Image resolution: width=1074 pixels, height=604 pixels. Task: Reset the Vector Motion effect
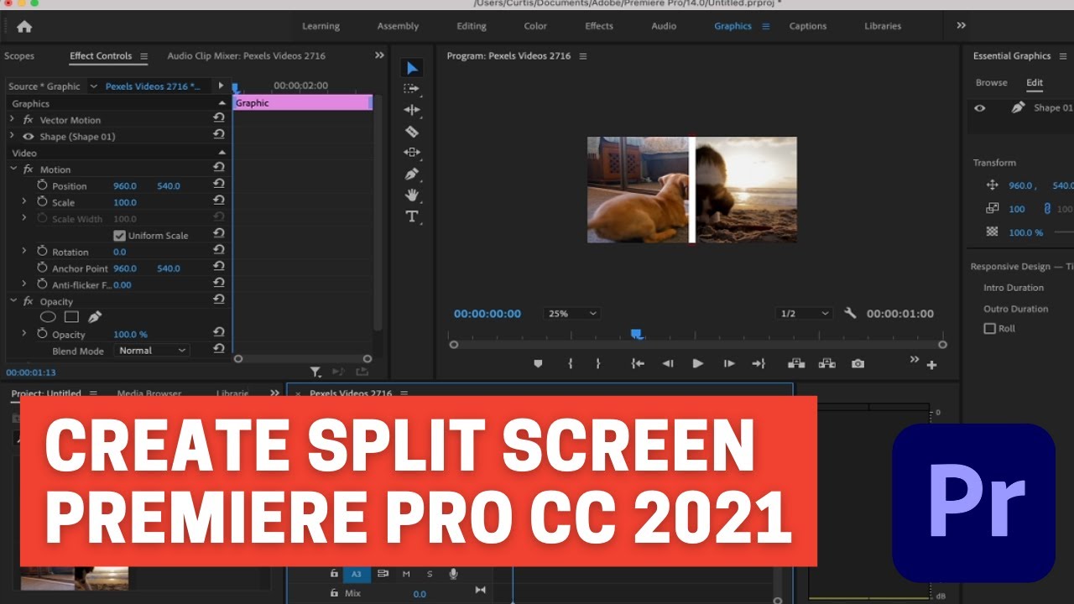point(219,119)
